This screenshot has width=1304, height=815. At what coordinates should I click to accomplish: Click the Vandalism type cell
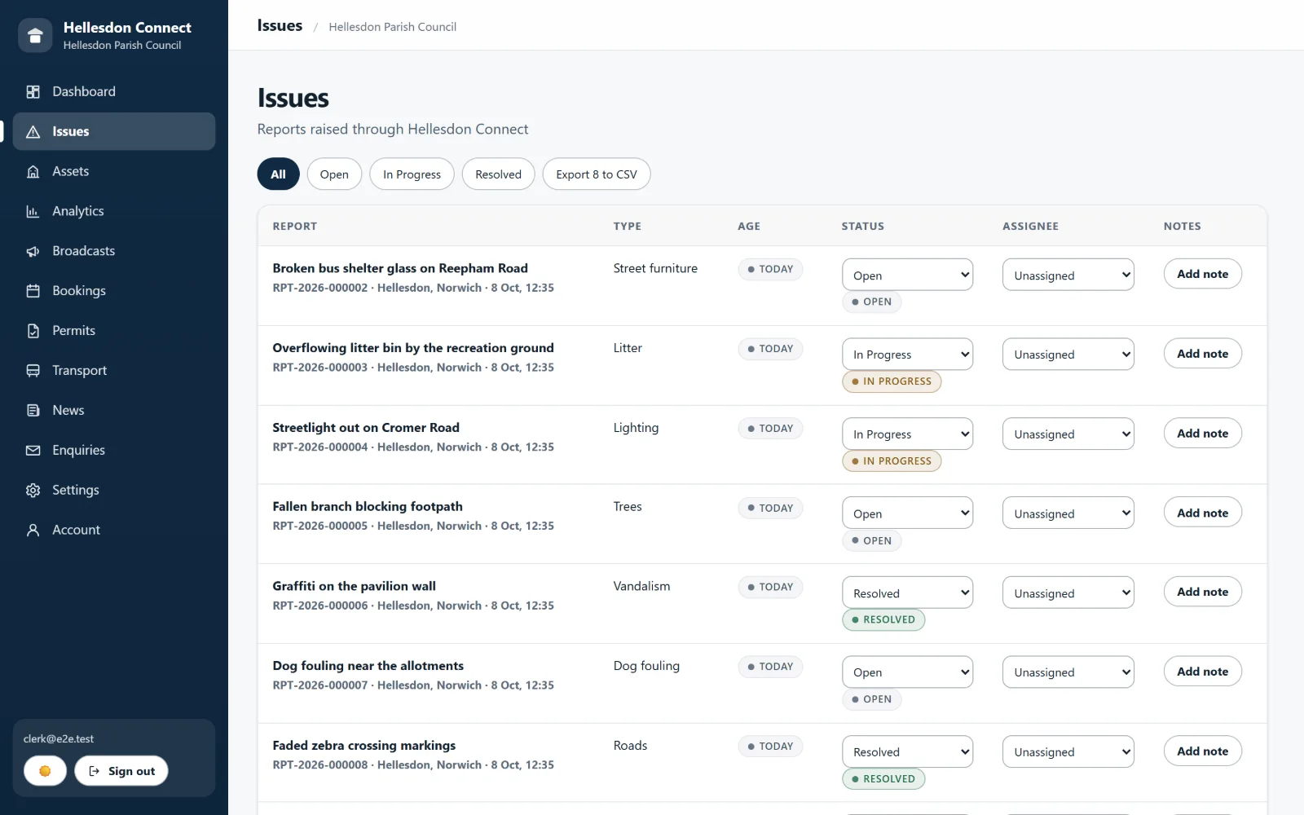click(x=641, y=586)
